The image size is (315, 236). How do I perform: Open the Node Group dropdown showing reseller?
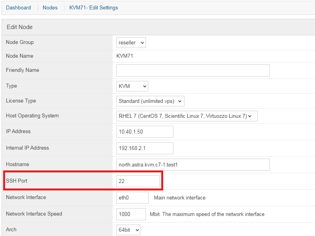pos(131,42)
